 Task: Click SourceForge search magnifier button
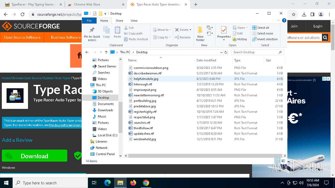(325, 38)
